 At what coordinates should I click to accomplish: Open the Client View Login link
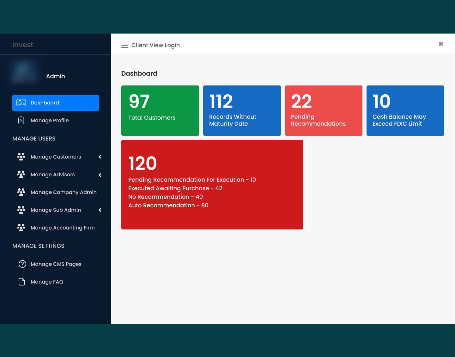point(155,45)
